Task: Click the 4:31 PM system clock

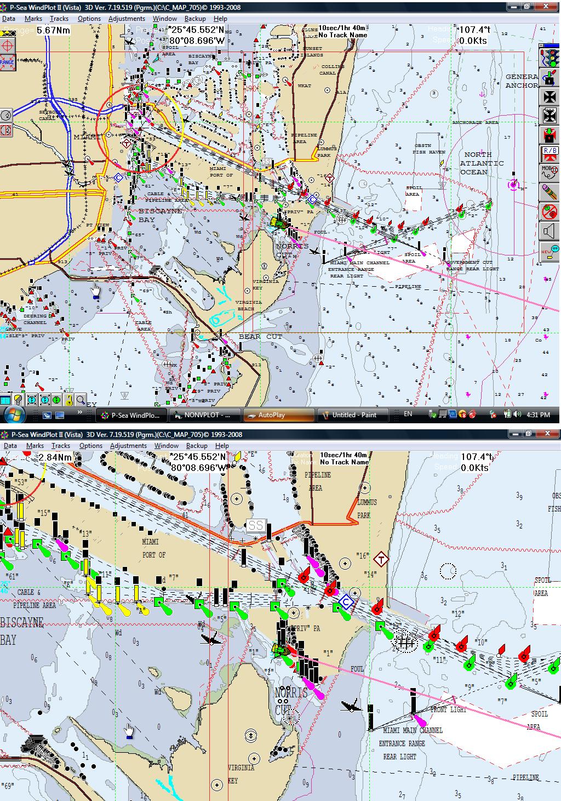Action: [538, 414]
